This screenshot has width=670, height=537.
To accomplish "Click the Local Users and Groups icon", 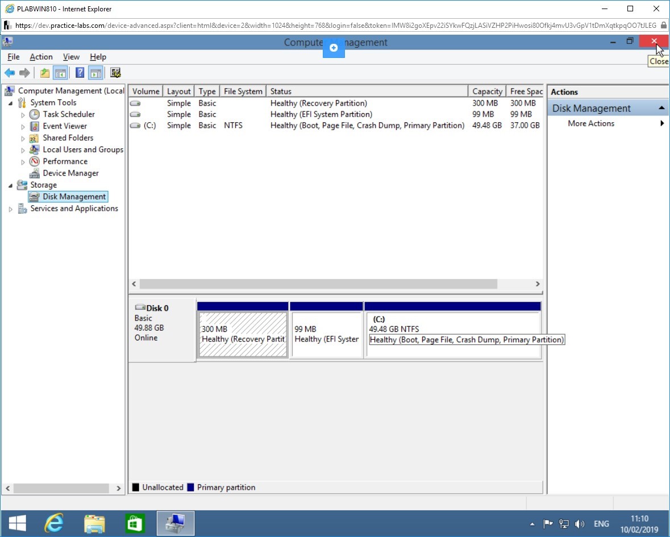I will [34, 149].
